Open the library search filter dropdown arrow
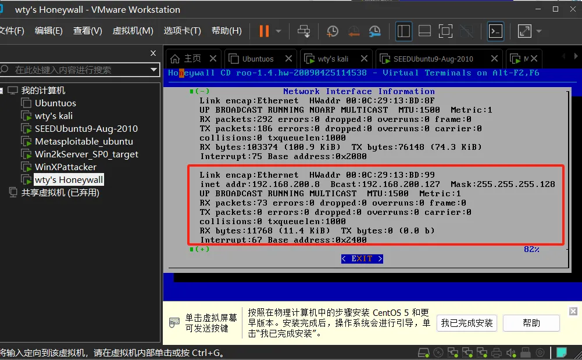This screenshot has width=582, height=360. [x=153, y=70]
